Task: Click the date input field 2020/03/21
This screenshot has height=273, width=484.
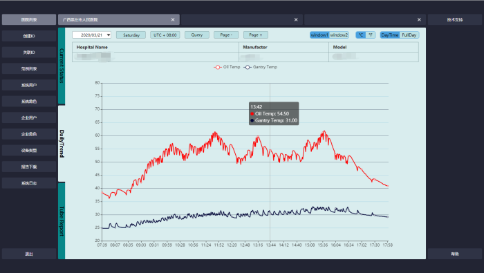Action: pos(92,35)
